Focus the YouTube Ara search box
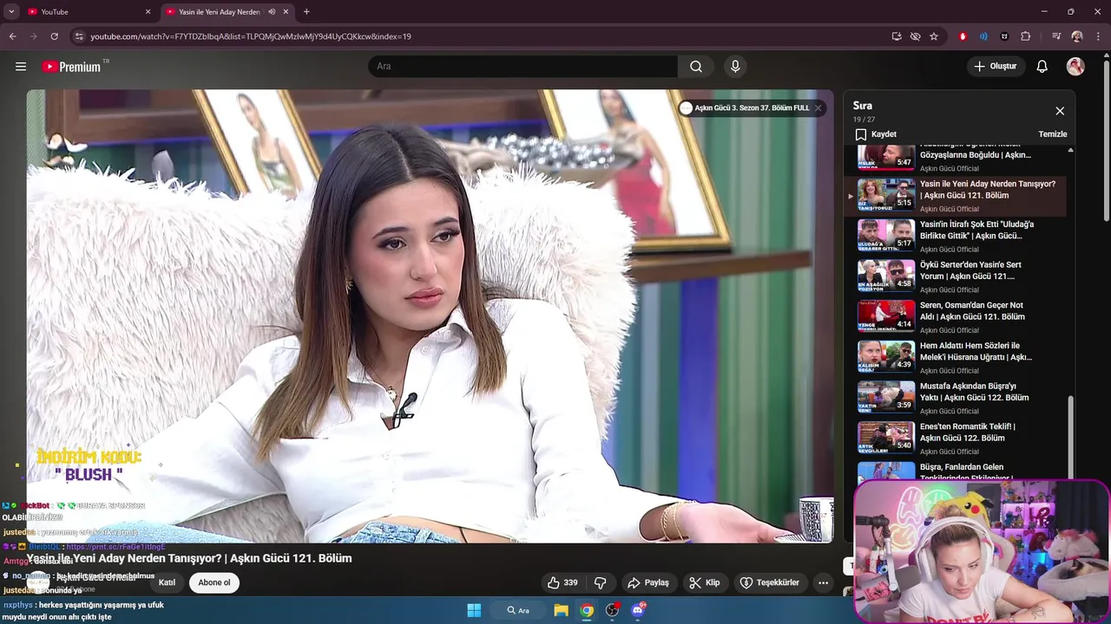The image size is (1111, 624). (x=523, y=67)
